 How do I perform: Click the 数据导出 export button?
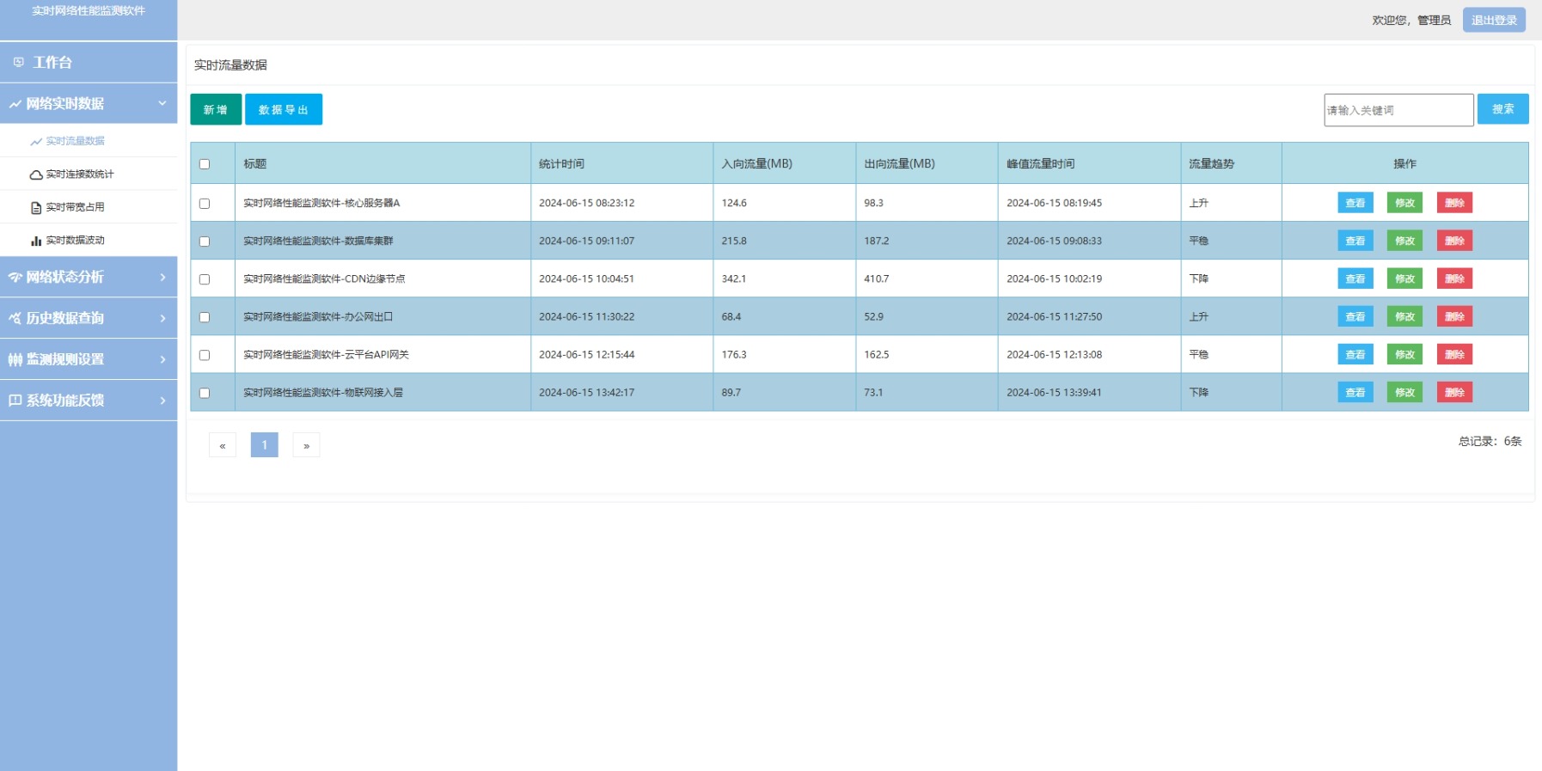tap(284, 109)
